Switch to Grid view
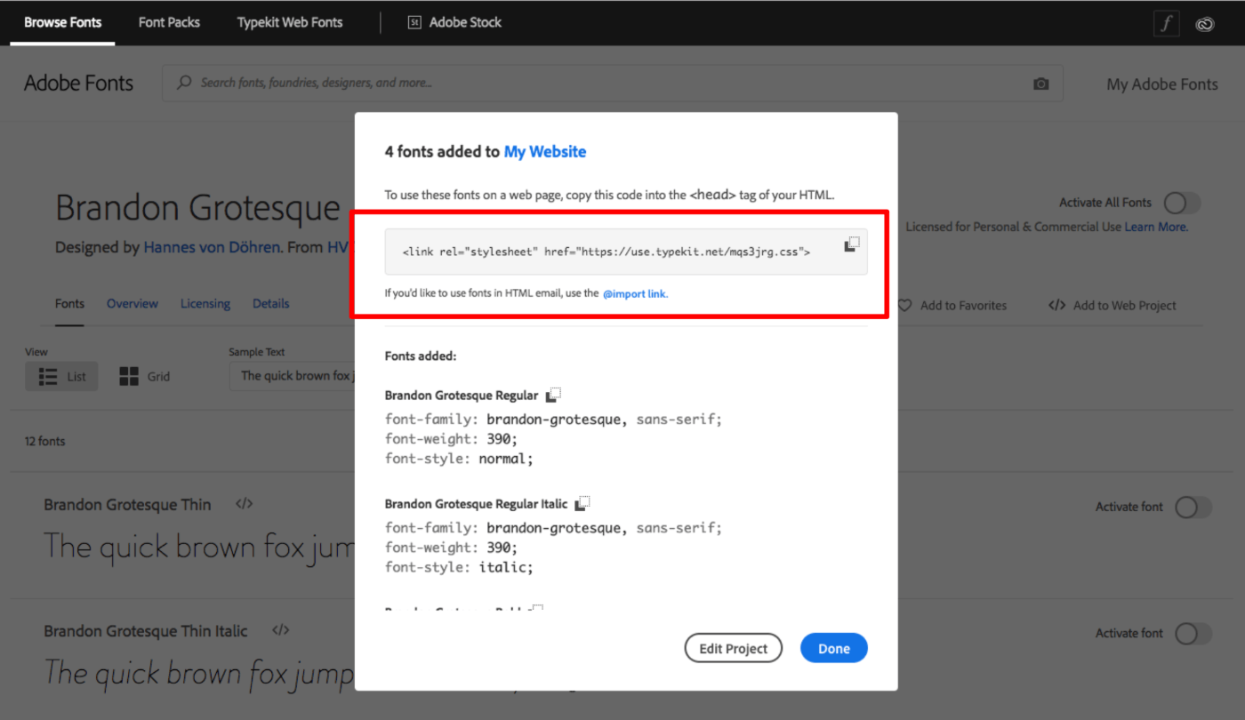Screen dimensions: 1245x720 pyautogui.click(x=143, y=375)
